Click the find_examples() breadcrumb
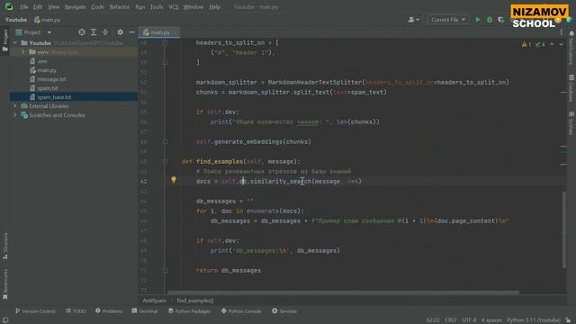Viewport: 576px width, 324px height. tap(195, 301)
